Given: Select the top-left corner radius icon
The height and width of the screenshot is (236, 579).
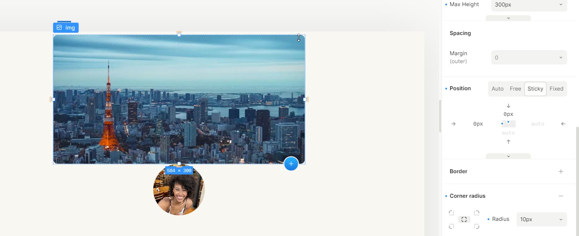Looking at the screenshot, I should 451,213.
